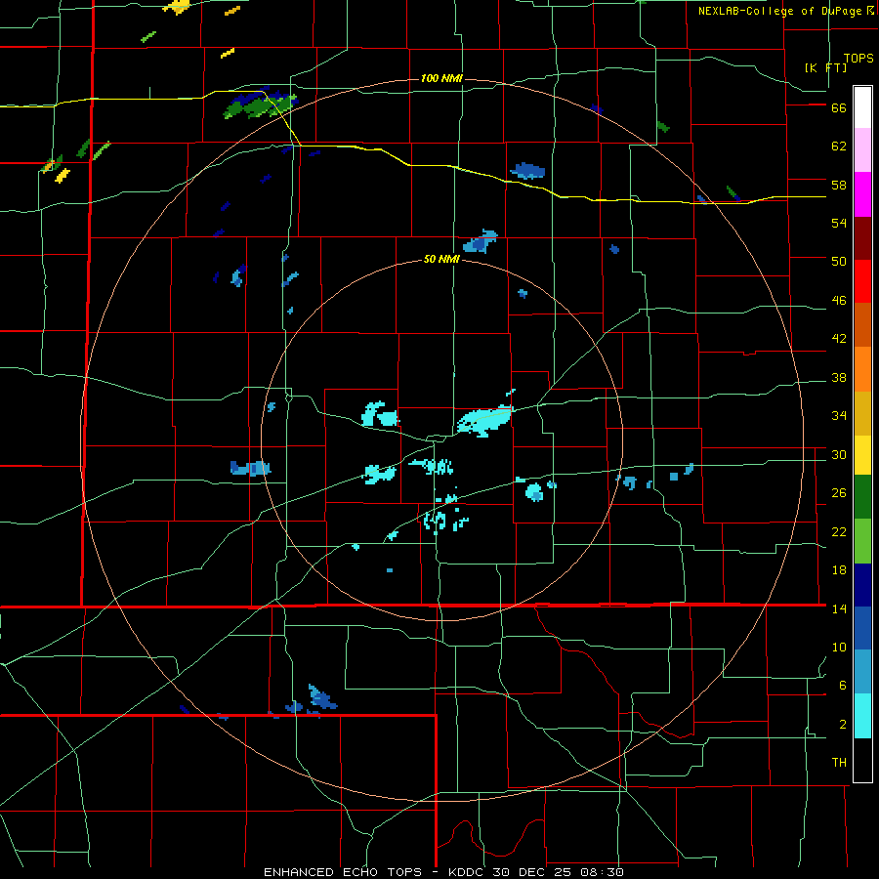This screenshot has width=879, height=879.
Task: Click the '46' scale label
Action: [x=839, y=301]
